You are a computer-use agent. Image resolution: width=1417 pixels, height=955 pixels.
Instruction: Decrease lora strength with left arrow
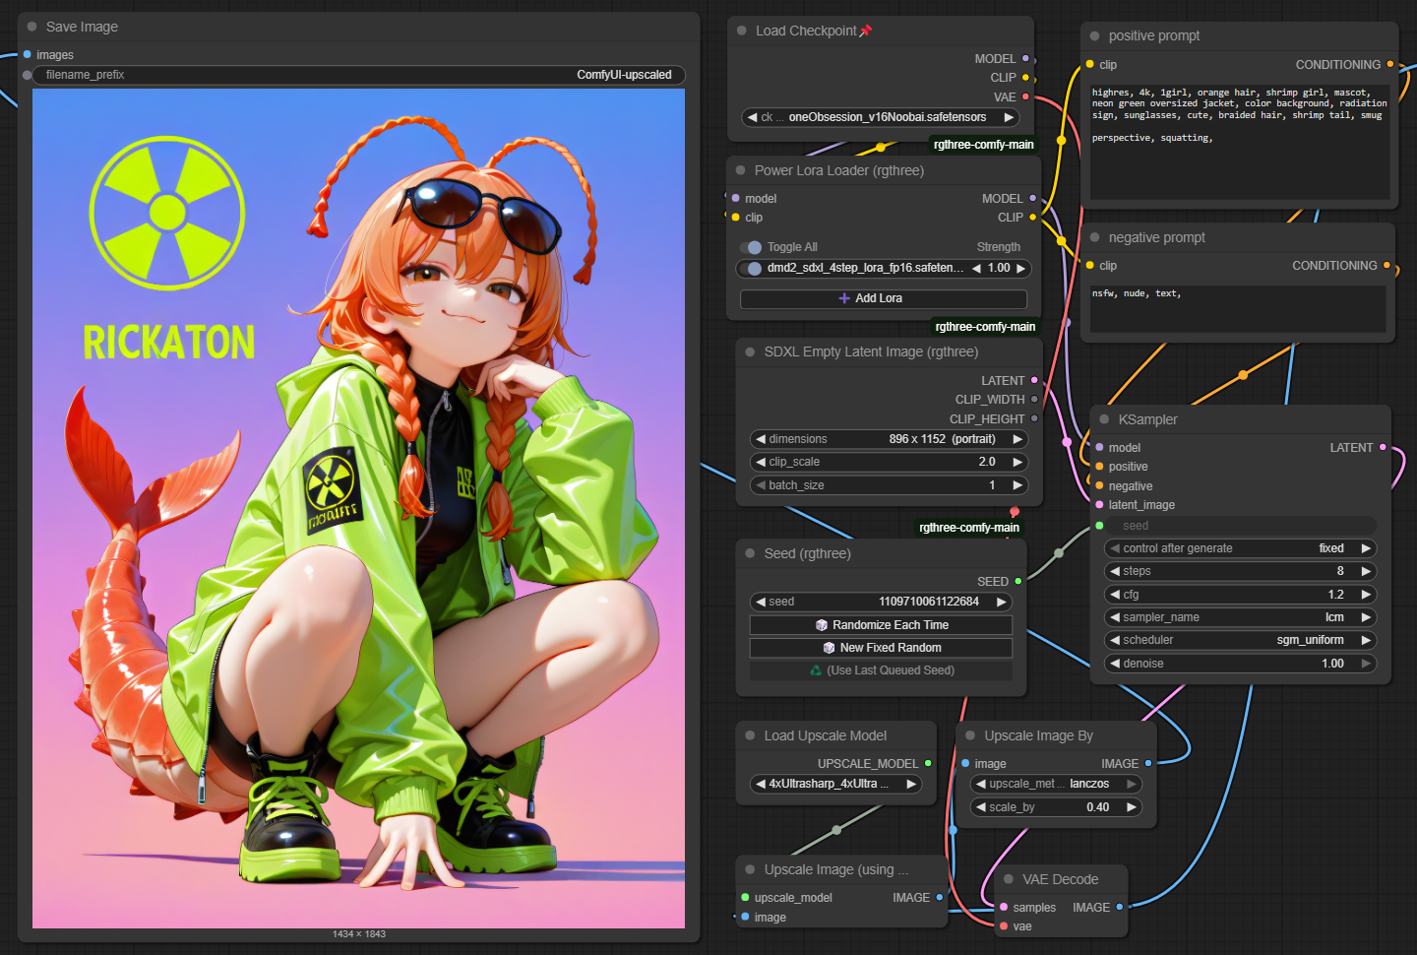pos(976,268)
